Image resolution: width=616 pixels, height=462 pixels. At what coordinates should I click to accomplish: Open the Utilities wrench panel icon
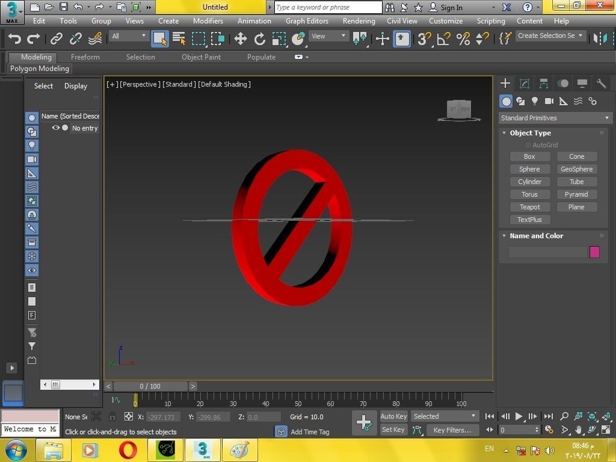click(x=602, y=83)
